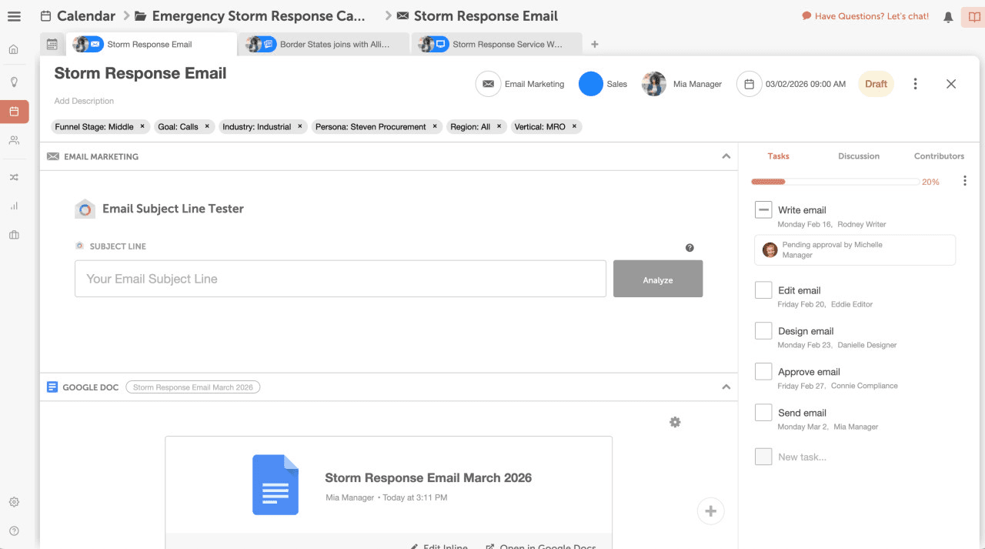This screenshot has width=985, height=549.
Task: Open notifications via the bell icon
Action: pyautogui.click(x=948, y=16)
